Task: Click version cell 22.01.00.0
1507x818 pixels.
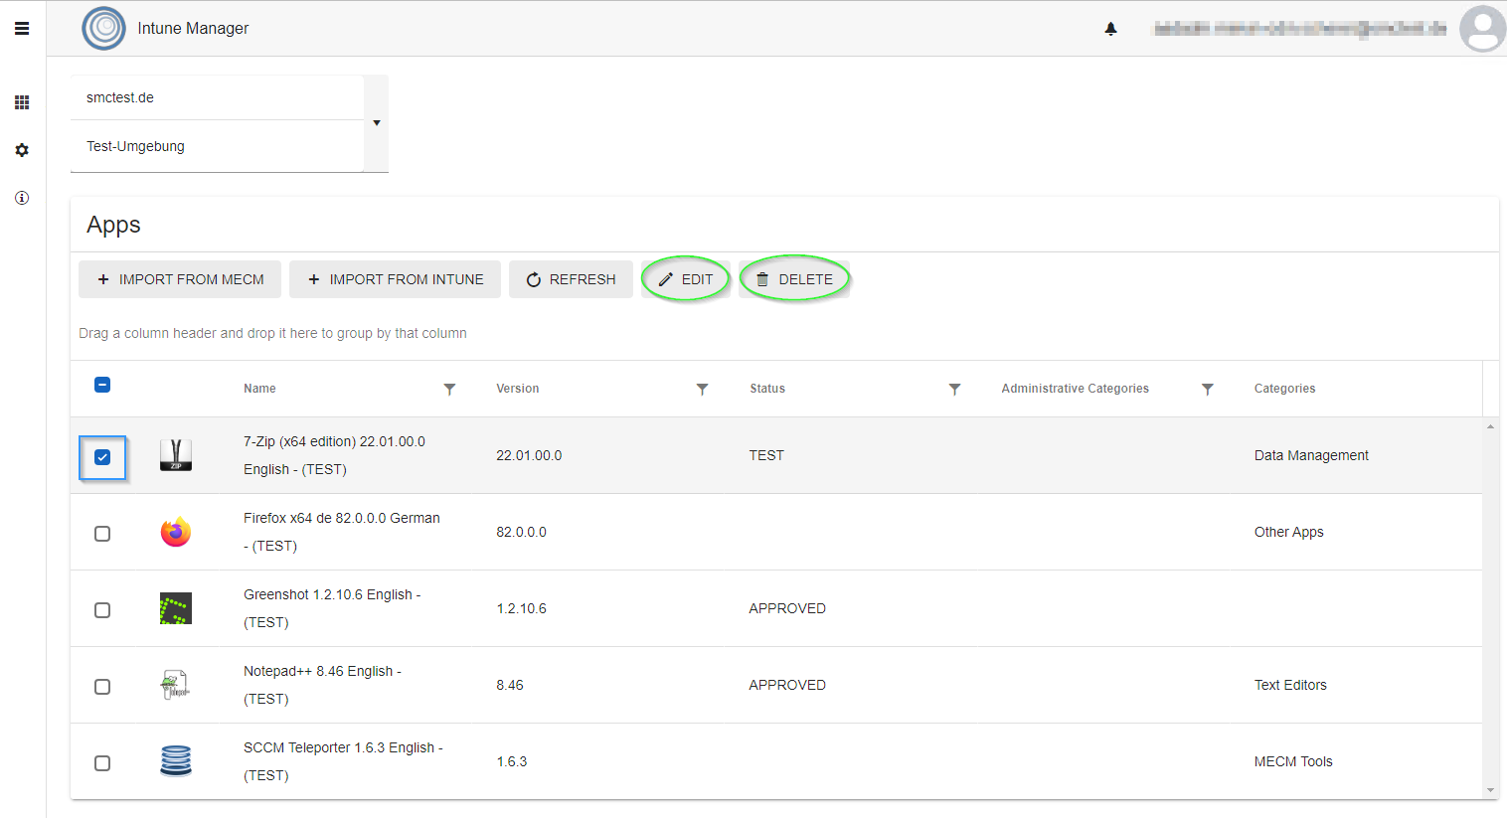Action: [529, 455]
